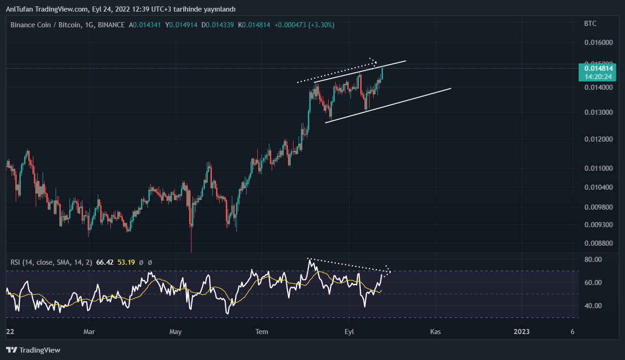Screen dimensions: 625x360
Task: Click the dotted arrowhead above the price channel
Action: click(x=374, y=61)
